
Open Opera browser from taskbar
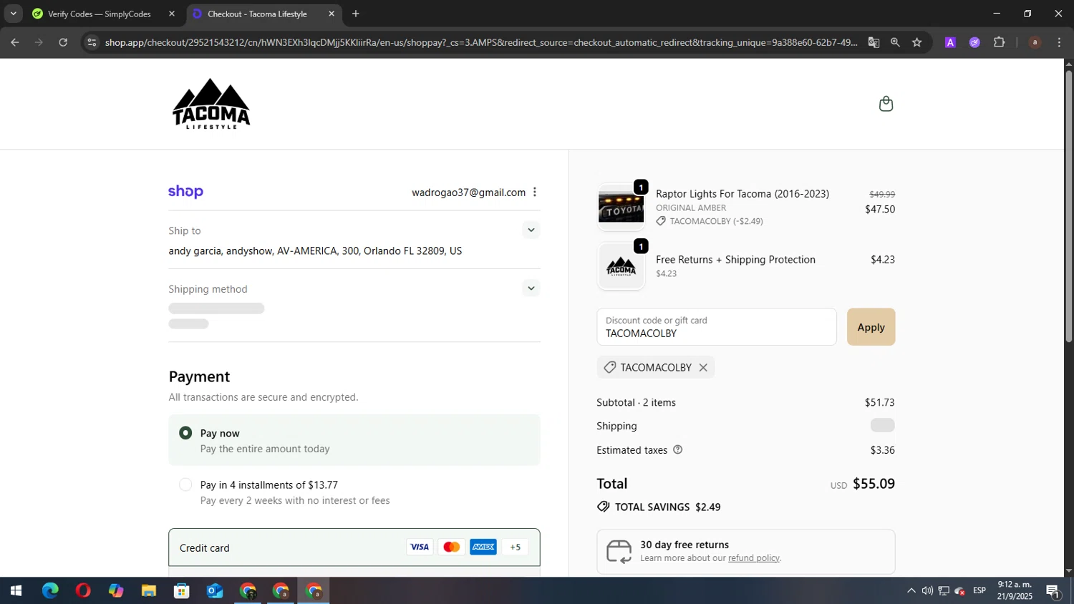[x=83, y=591]
